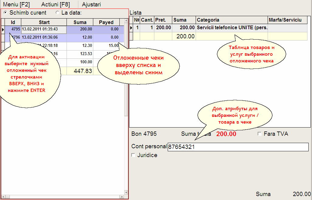Select the Servicii telefonice UNITE row cell

coord(232,28)
